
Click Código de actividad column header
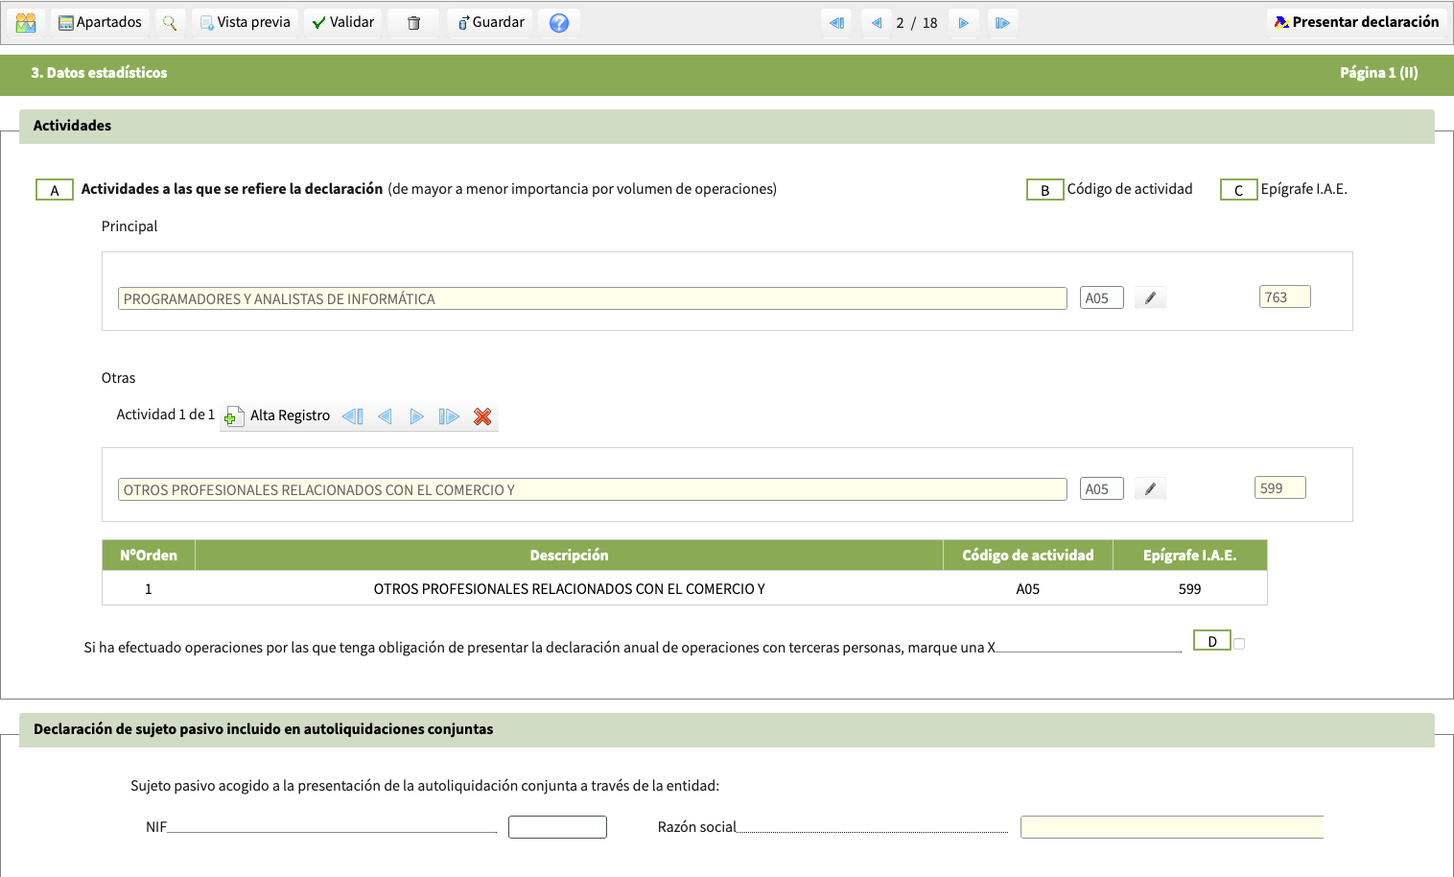pos(1028,556)
